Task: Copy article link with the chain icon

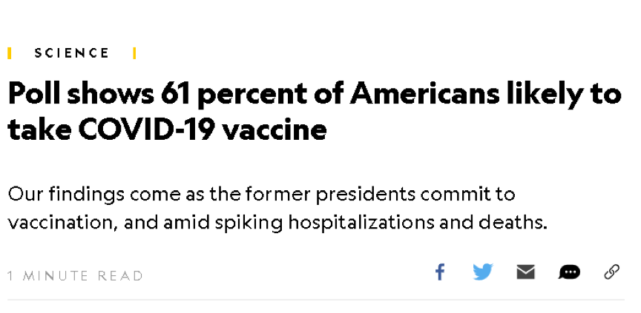Action: [x=612, y=272]
